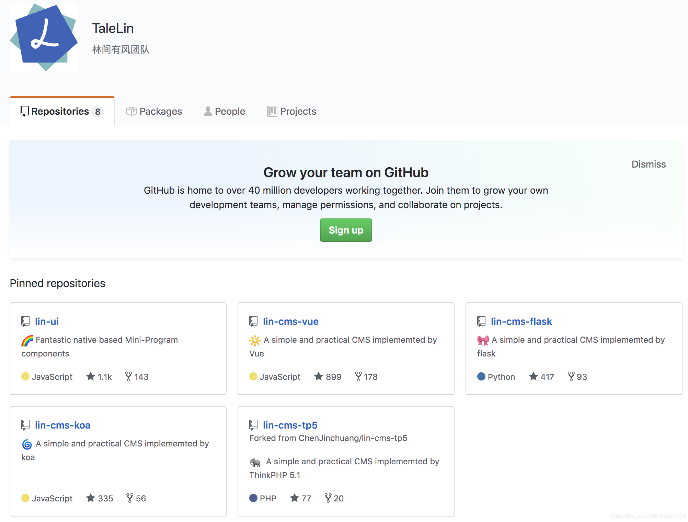Click the repo icon beside lin-ui

25,321
